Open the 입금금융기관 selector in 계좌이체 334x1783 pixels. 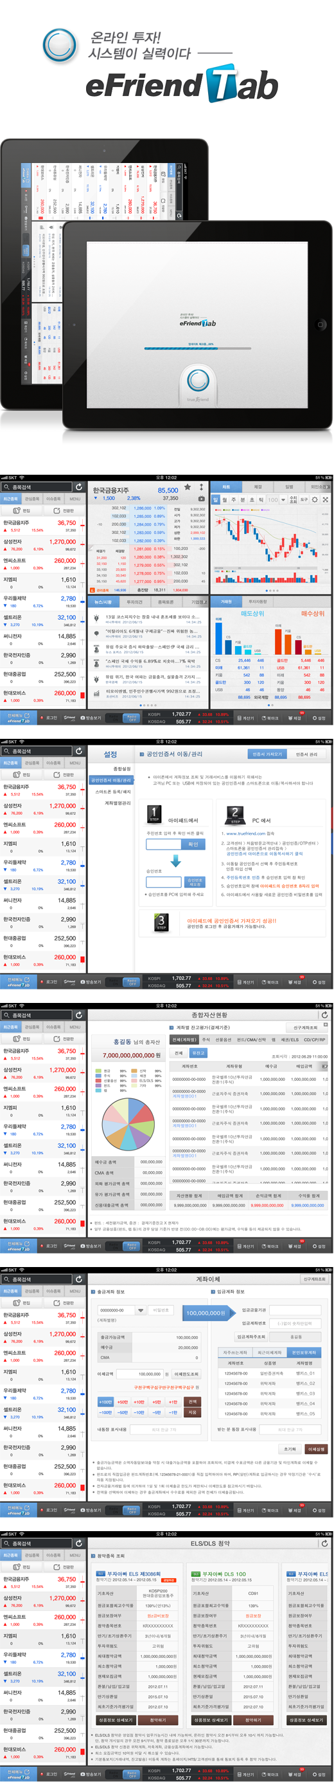(x=295, y=1310)
